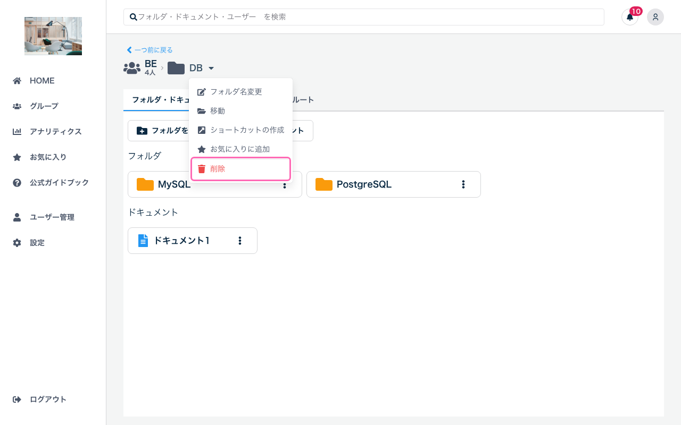Click the お気に入り star icon
Viewport: 681px width, 425px height.
pos(18,157)
